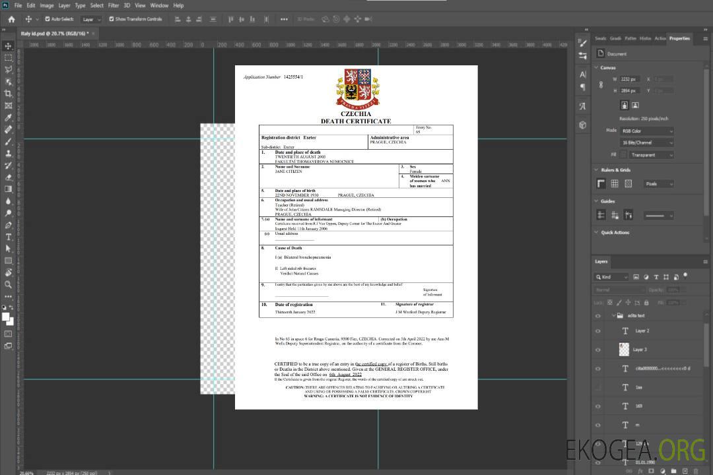Select the Pen tool
Screen dimensions: 713x475
[8, 225]
